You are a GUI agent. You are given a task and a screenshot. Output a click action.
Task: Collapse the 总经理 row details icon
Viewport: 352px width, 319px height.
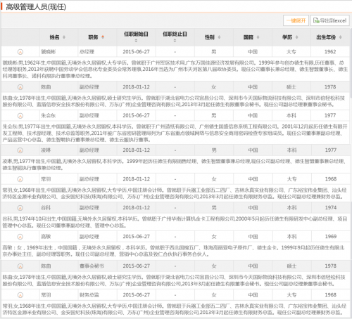coord(20,52)
